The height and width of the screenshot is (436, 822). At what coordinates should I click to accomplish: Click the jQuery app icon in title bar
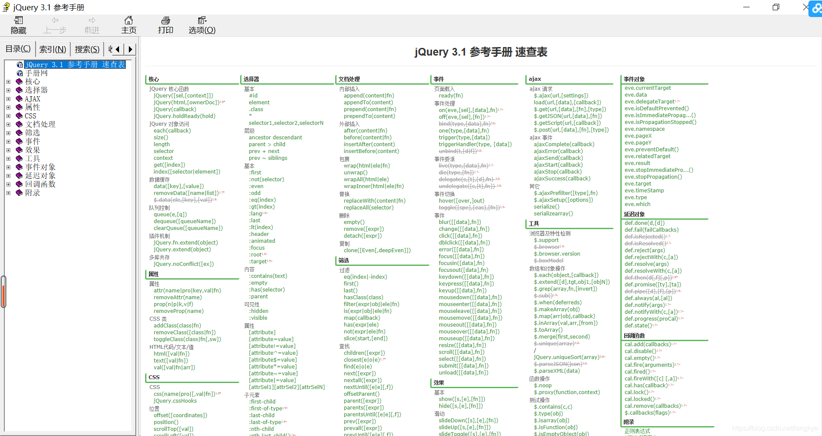point(6,7)
